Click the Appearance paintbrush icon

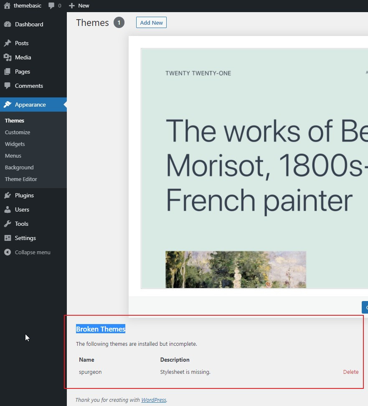8,105
